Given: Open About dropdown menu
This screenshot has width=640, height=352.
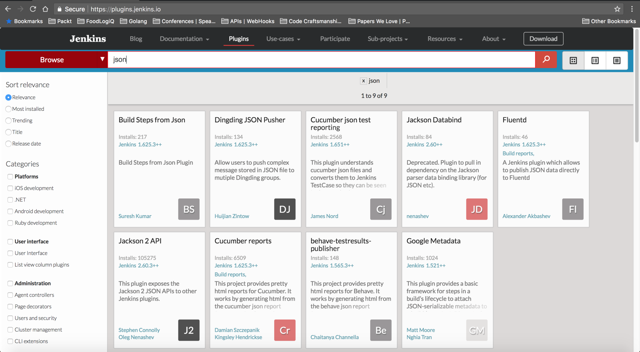Looking at the screenshot, I should tap(494, 39).
